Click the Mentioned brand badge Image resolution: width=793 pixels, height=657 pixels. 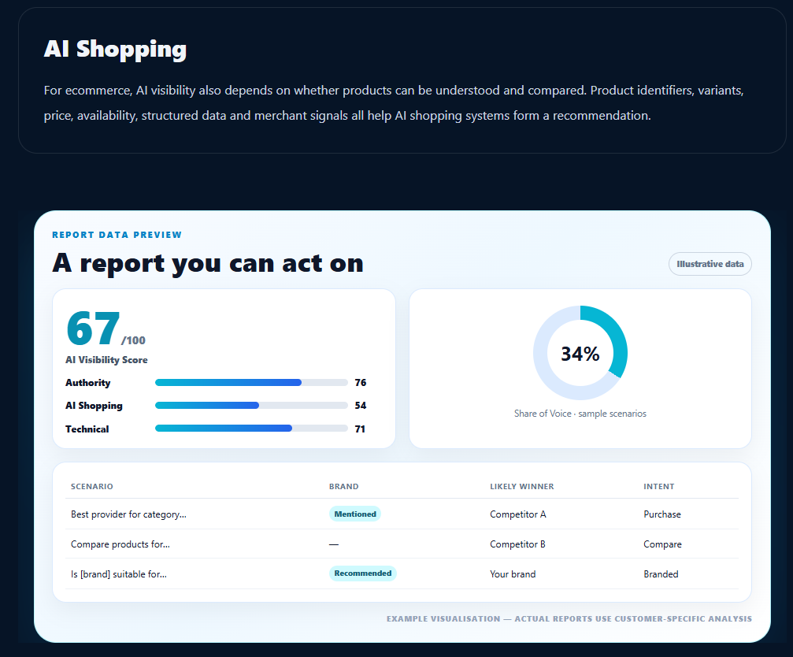(355, 514)
